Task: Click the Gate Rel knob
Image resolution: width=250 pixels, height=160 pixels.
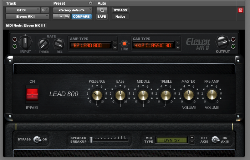Action: (59, 44)
